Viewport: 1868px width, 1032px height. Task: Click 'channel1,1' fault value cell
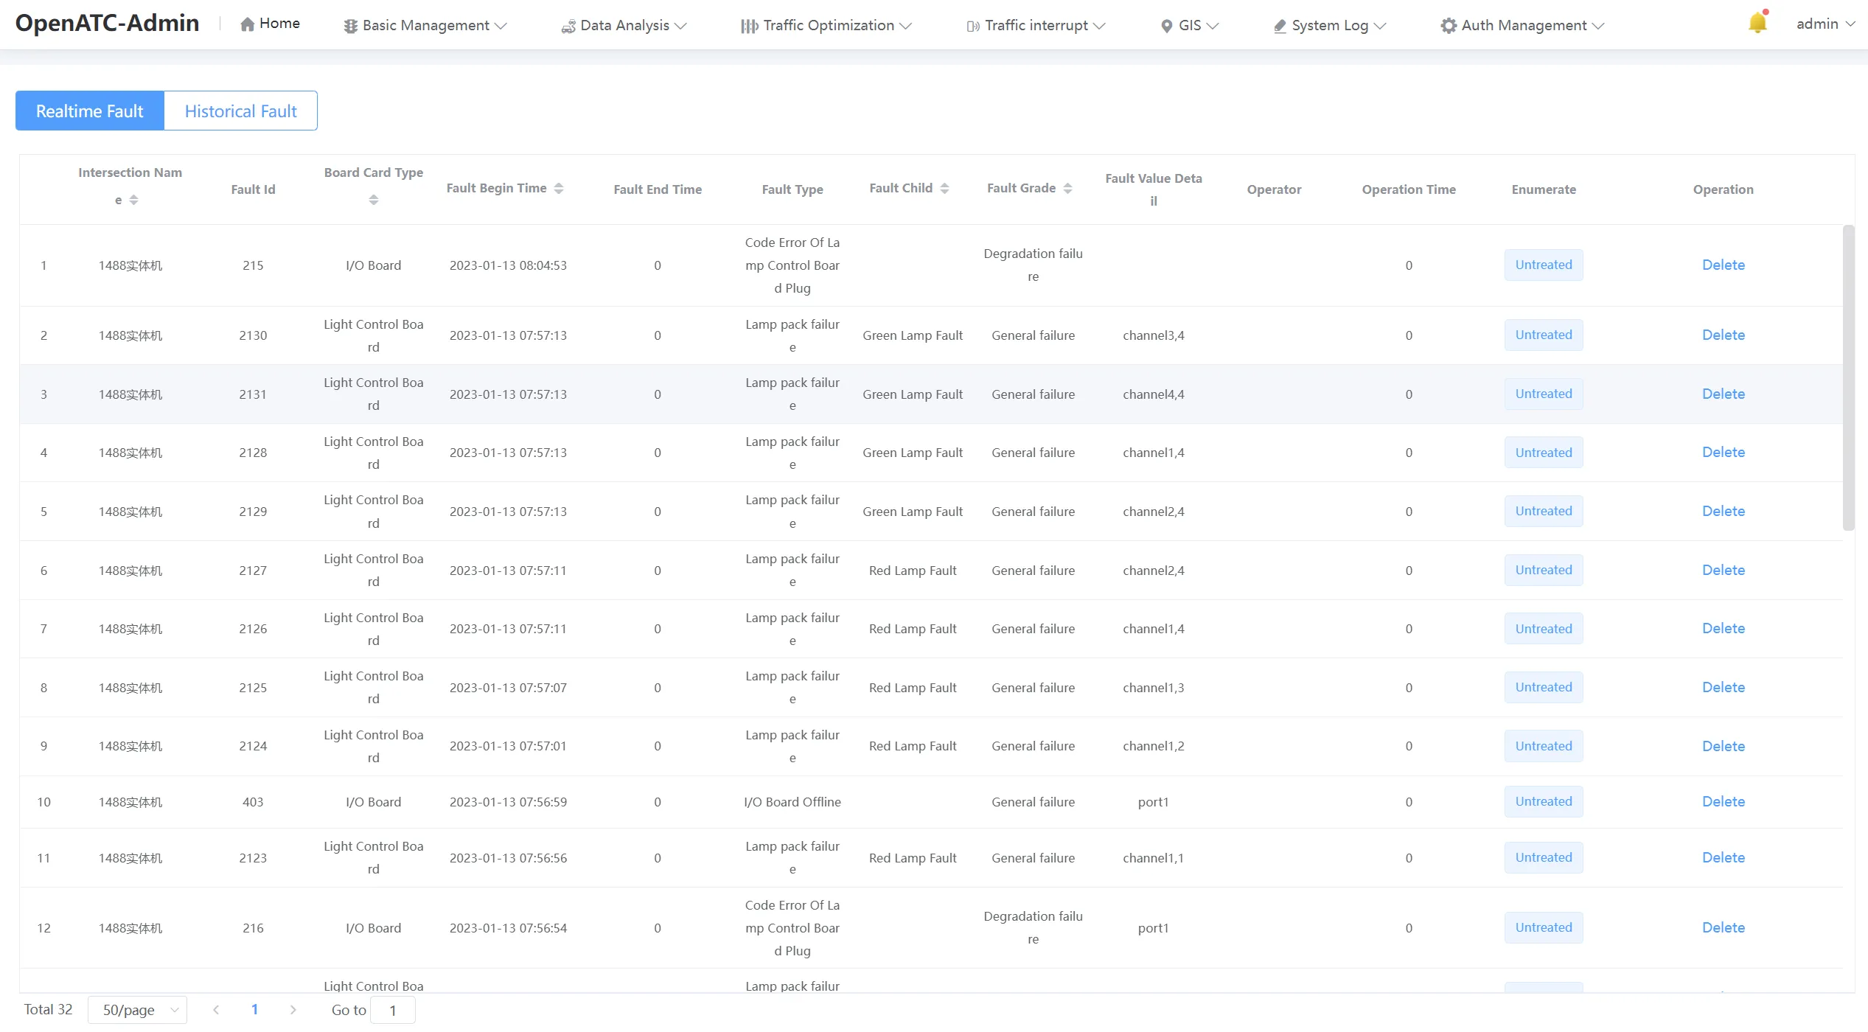click(x=1153, y=858)
